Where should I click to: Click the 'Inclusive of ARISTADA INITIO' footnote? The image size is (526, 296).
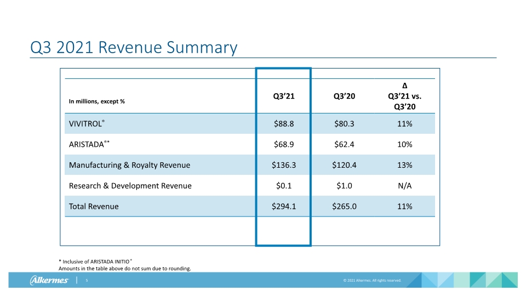coord(95,261)
